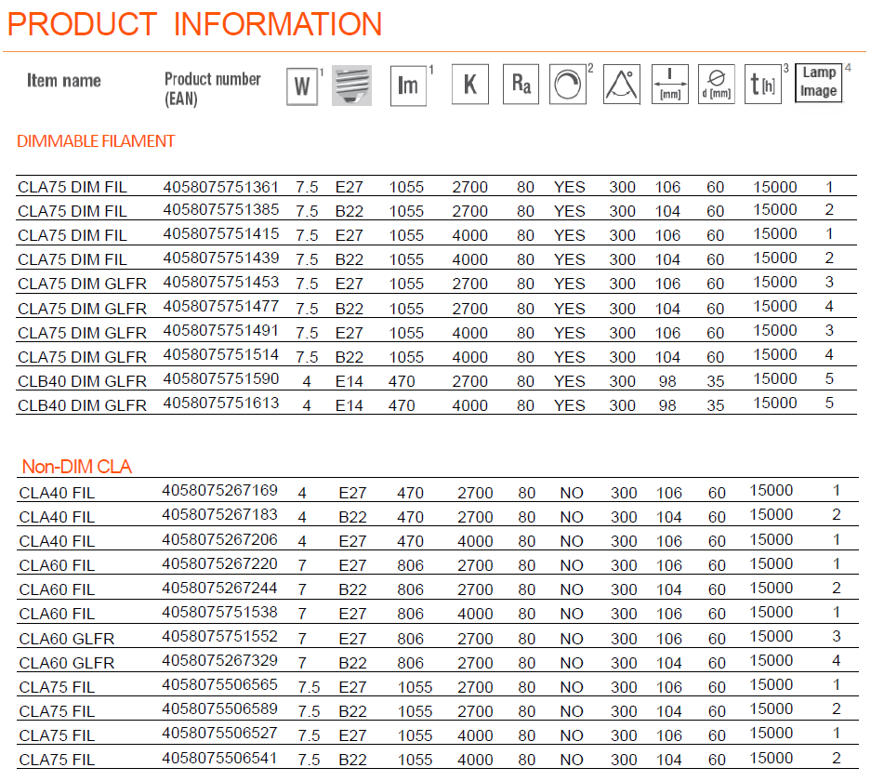Click the wattage W icon
The width and height of the screenshot is (884, 781).
tap(301, 86)
